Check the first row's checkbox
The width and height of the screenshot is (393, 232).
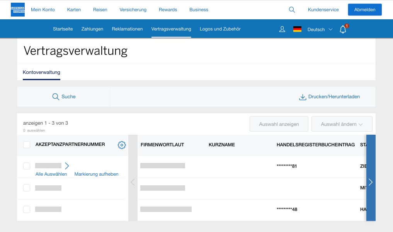(x=27, y=166)
